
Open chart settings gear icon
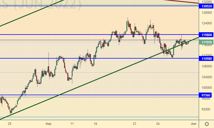pos(206,124)
